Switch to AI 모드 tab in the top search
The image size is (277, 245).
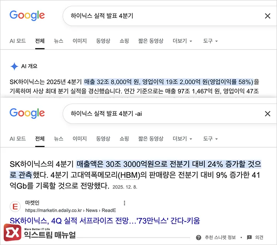click(18, 41)
